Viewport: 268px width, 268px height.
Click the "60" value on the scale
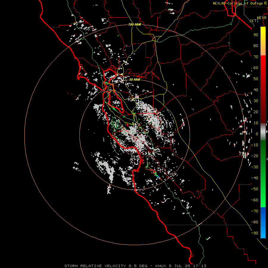[x=256, y=68]
